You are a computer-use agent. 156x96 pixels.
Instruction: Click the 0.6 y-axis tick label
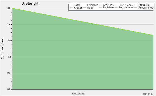(x=9, y=73)
